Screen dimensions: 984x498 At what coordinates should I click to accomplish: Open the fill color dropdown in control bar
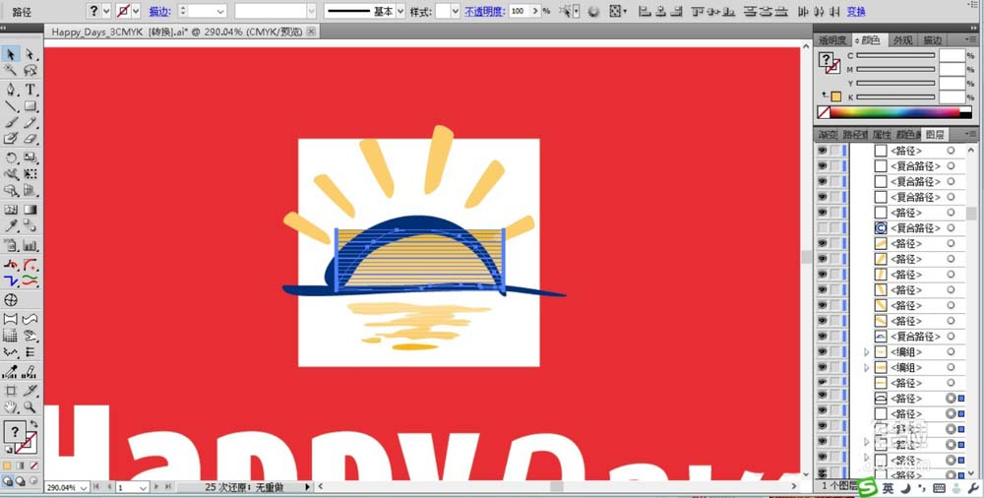click(x=106, y=11)
